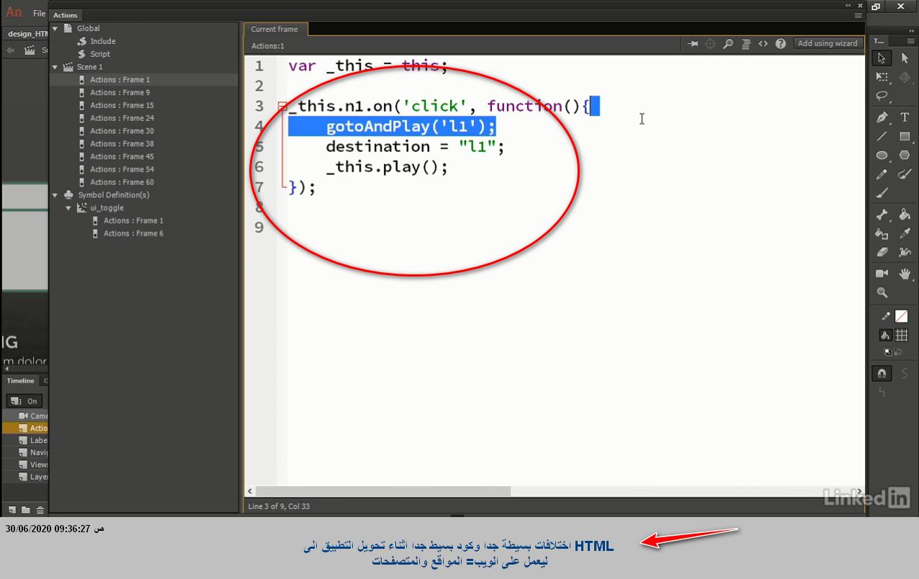Select the Pen tool
The width and height of the screenshot is (919, 579).
point(882,117)
